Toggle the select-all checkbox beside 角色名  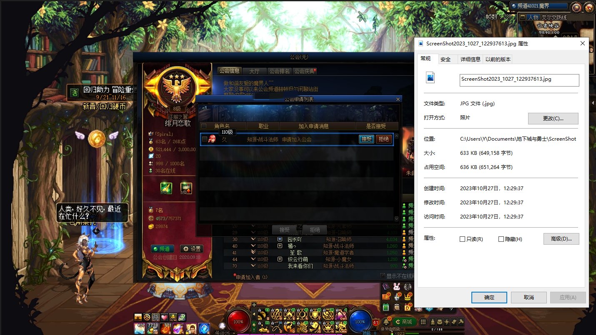[204, 126]
